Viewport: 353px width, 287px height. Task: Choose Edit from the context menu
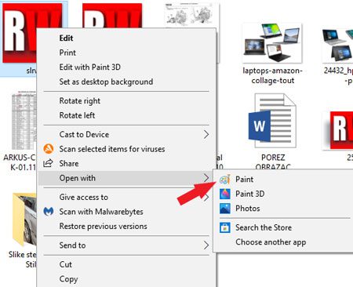click(127, 38)
